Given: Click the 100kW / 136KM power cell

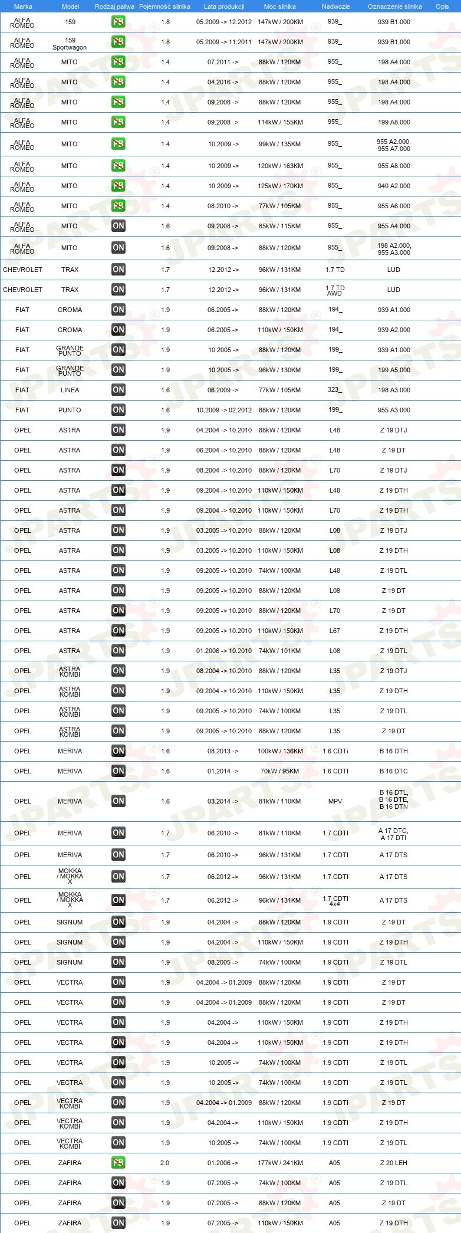Looking at the screenshot, I should (280, 751).
